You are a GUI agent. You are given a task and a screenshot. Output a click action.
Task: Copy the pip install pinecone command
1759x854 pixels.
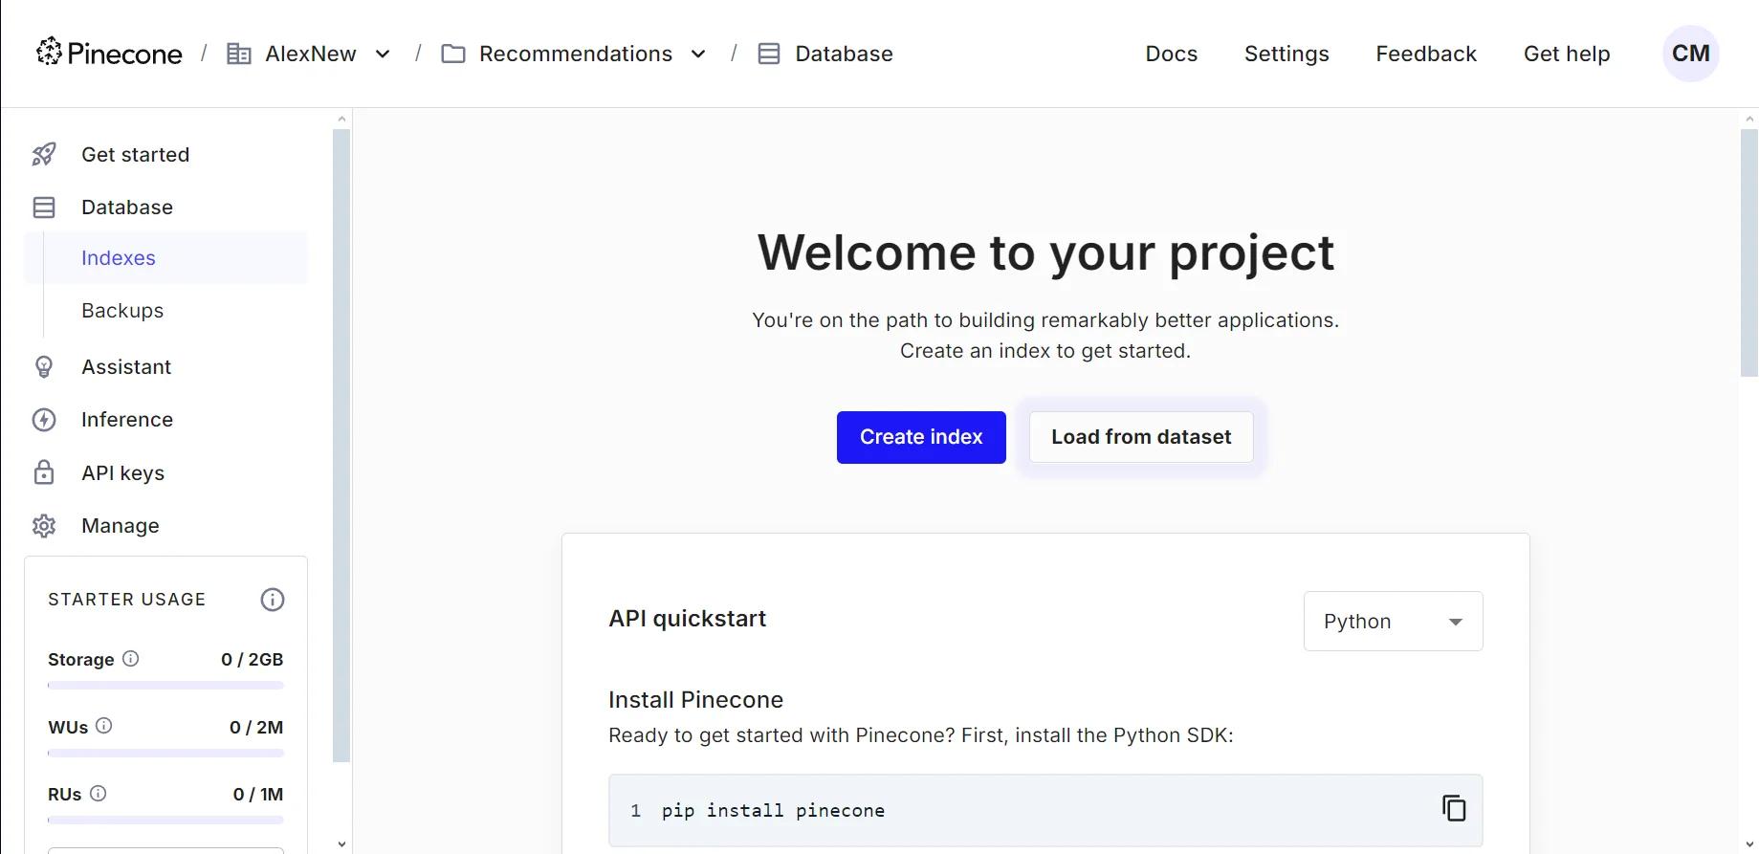[1454, 809]
